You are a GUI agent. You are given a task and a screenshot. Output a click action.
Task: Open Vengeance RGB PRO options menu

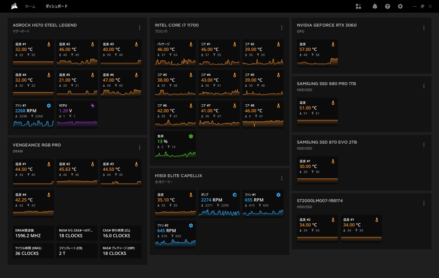pos(140,148)
